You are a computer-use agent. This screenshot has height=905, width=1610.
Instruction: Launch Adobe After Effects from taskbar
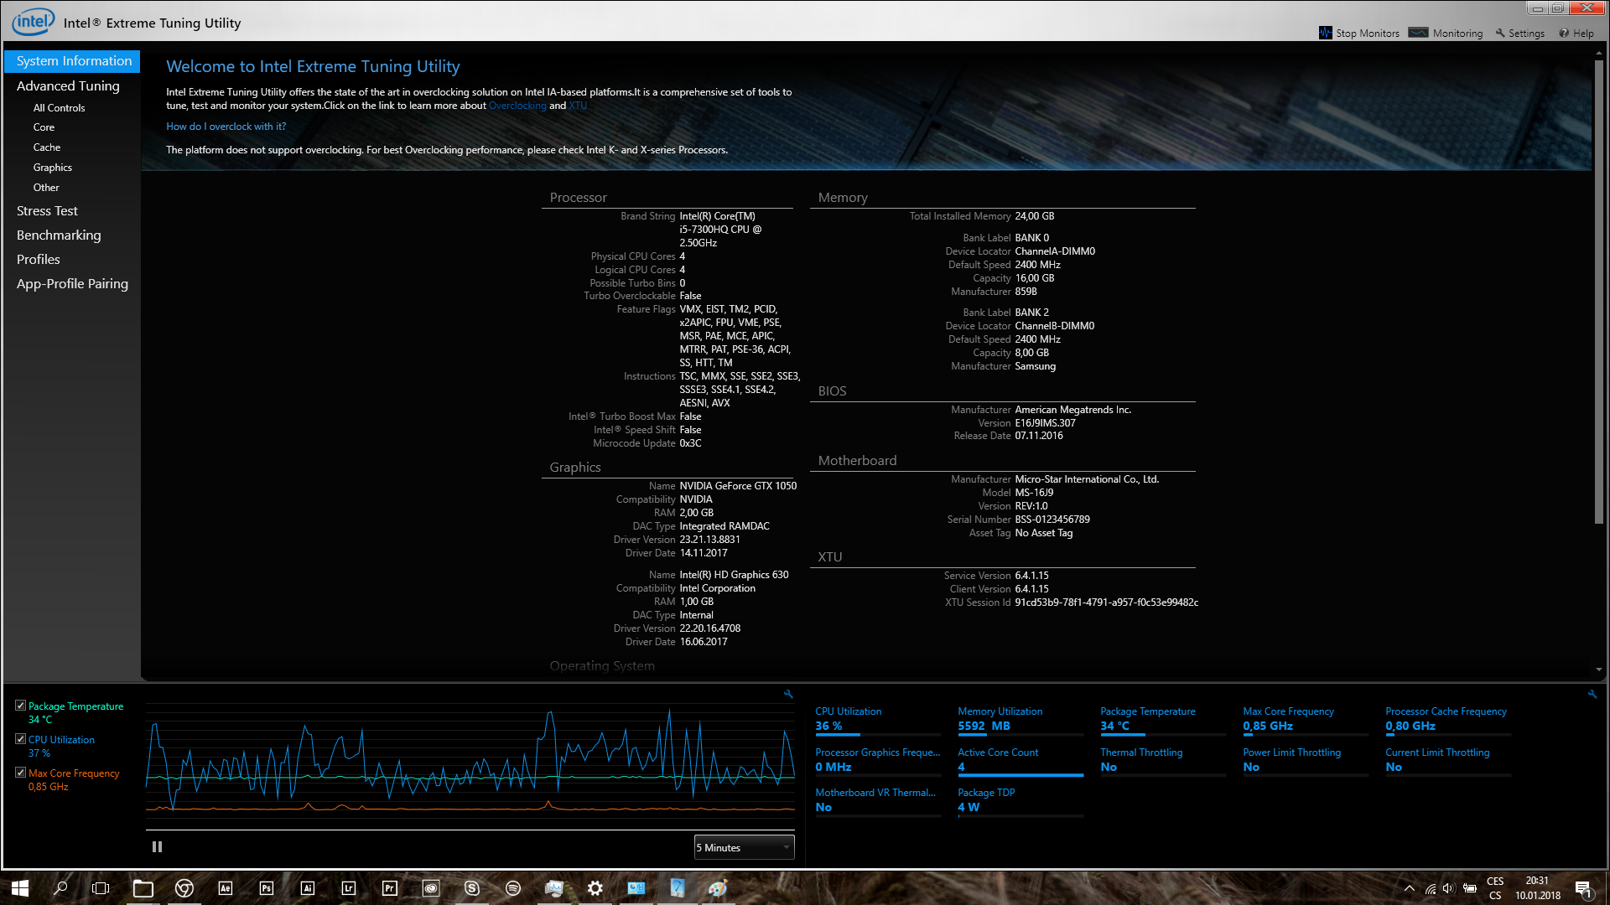point(226,888)
